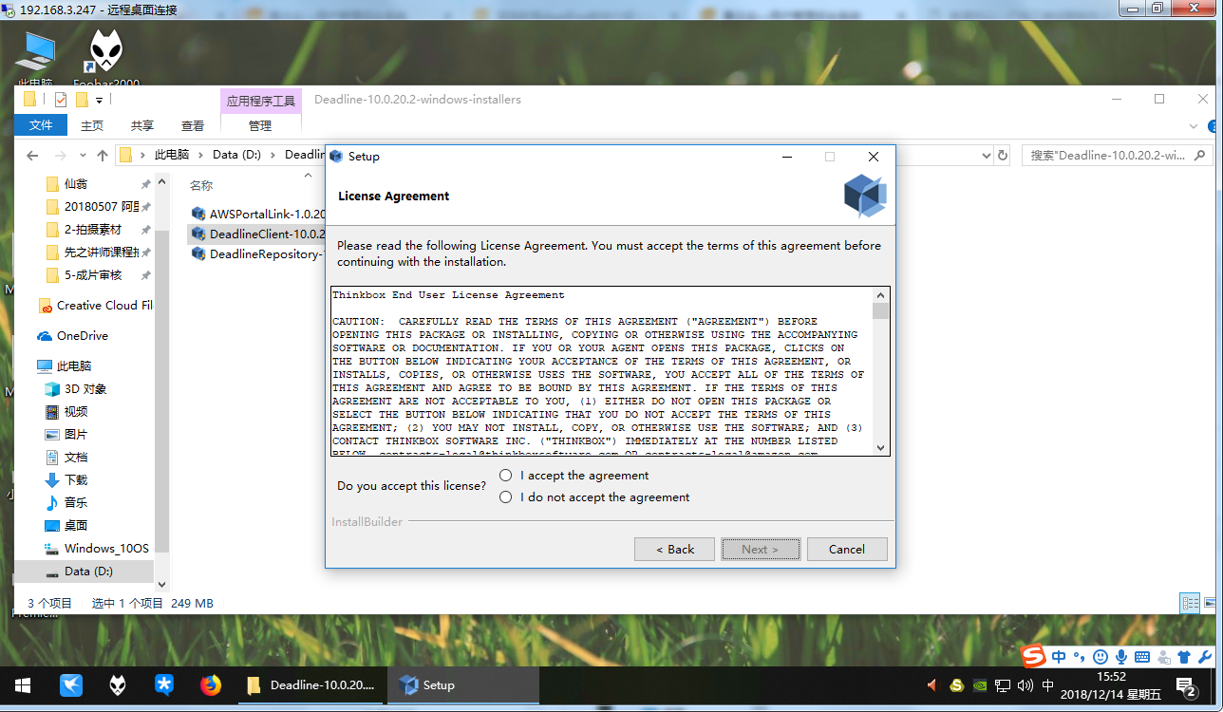Expand chevron after Data (D:) in address bar
The image size is (1223, 712).
click(x=273, y=155)
